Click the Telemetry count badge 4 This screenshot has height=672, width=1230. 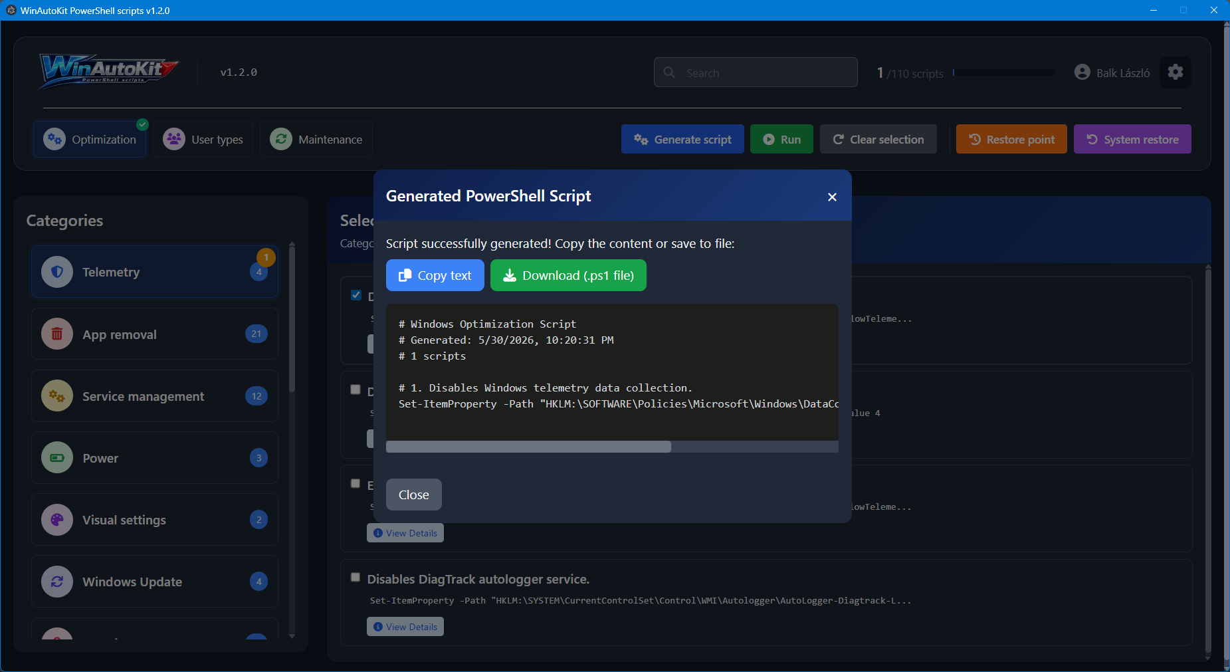(258, 272)
